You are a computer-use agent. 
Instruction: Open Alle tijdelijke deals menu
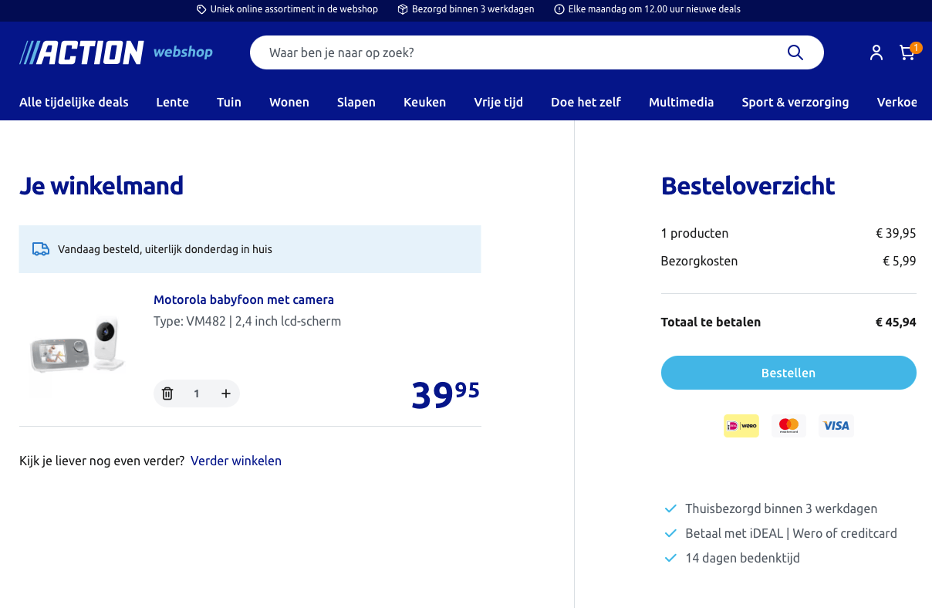(74, 102)
